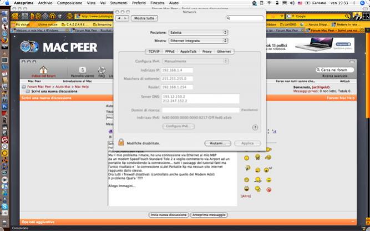The height and width of the screenshot is (231, 370).
Task: Click the Ricerca avanzata link
Action: [334, 76]
